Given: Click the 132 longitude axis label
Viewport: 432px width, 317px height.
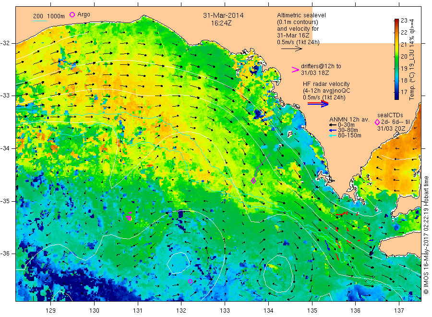Looking at the screenshot, I should tap(181, 311).
